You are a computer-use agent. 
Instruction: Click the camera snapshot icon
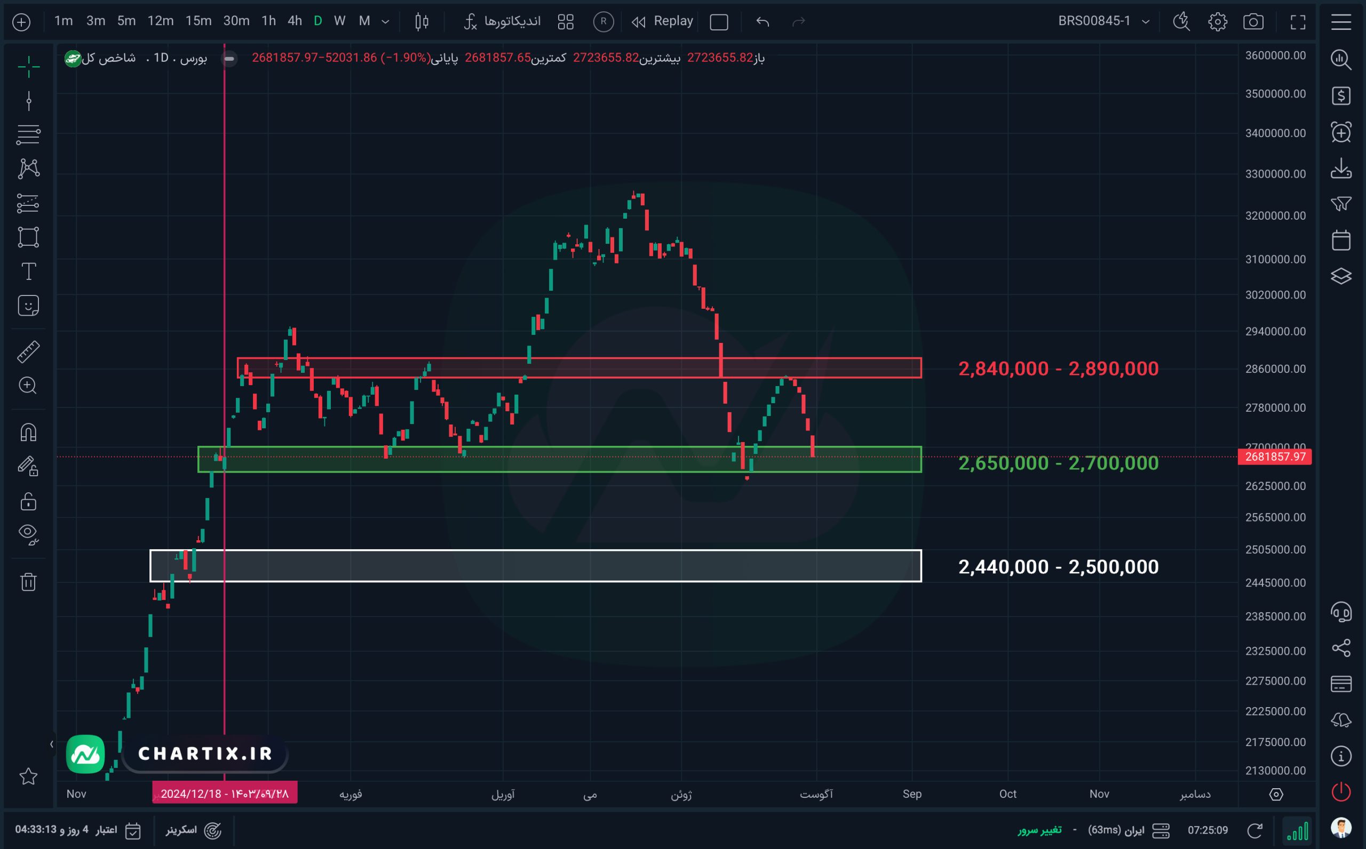tap(1253, 22)
